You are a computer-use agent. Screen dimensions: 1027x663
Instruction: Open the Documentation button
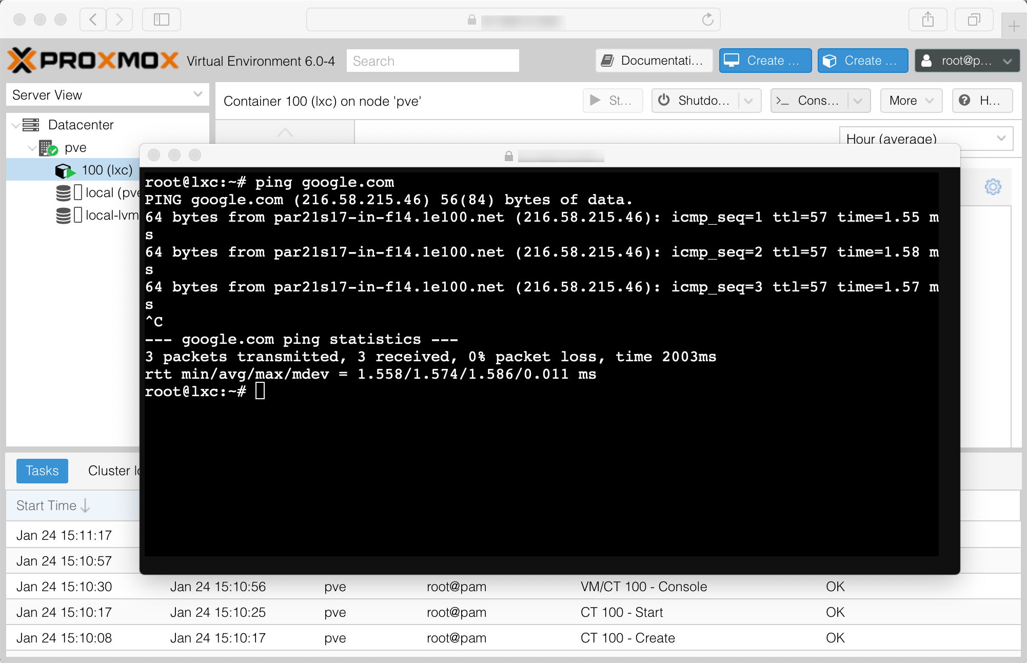[654, 61]
